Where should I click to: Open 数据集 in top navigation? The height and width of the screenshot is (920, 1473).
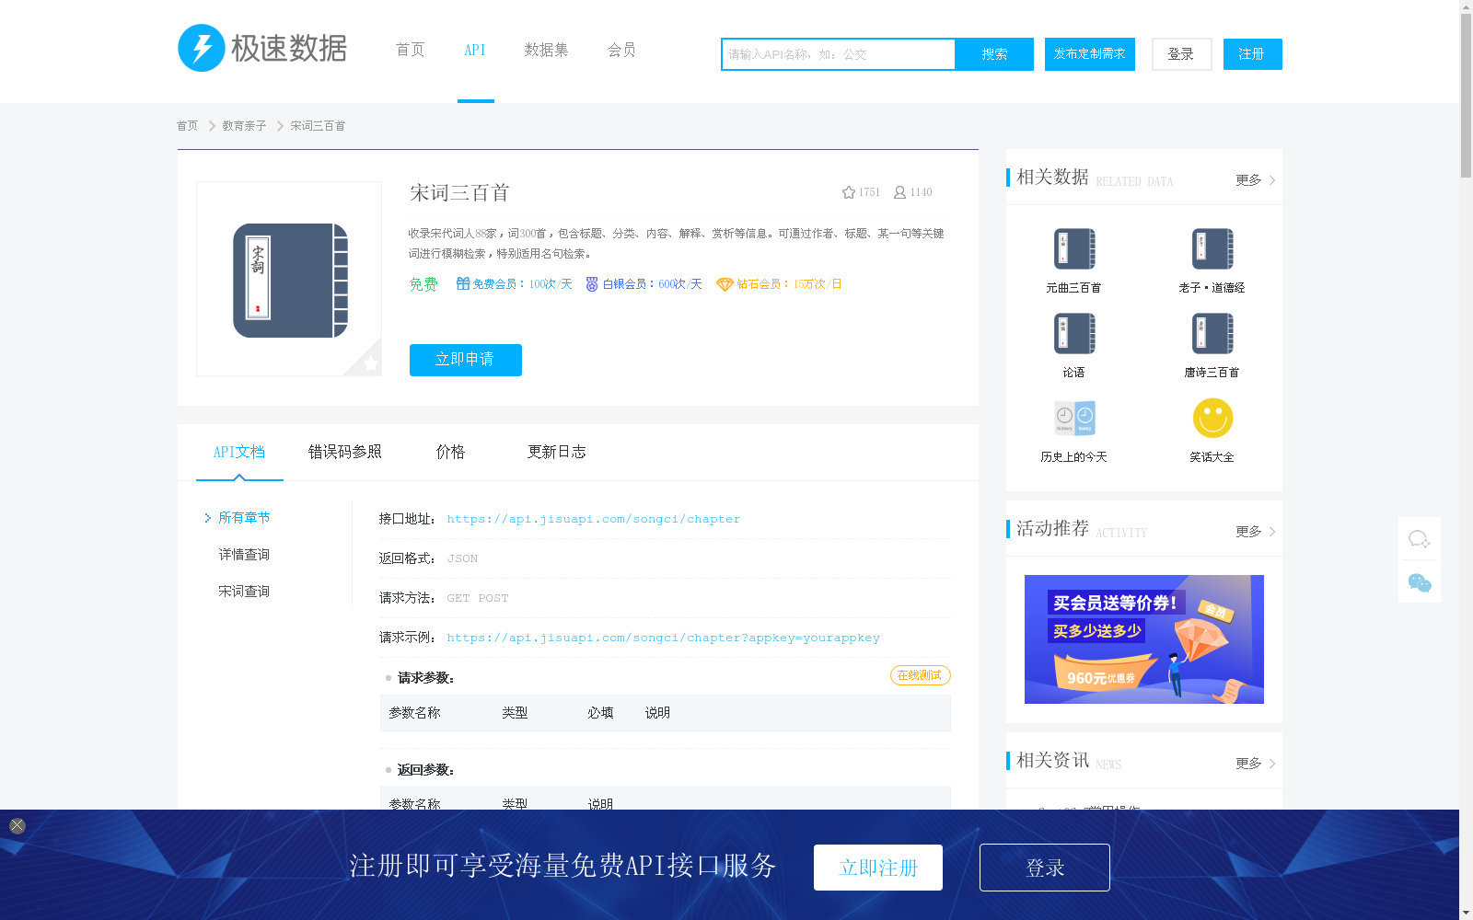(x=546, y=50)
